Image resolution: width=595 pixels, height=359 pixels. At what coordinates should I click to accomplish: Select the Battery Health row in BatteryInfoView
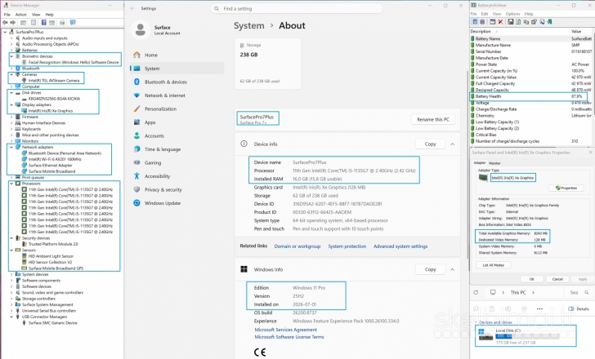click(531, 96)
